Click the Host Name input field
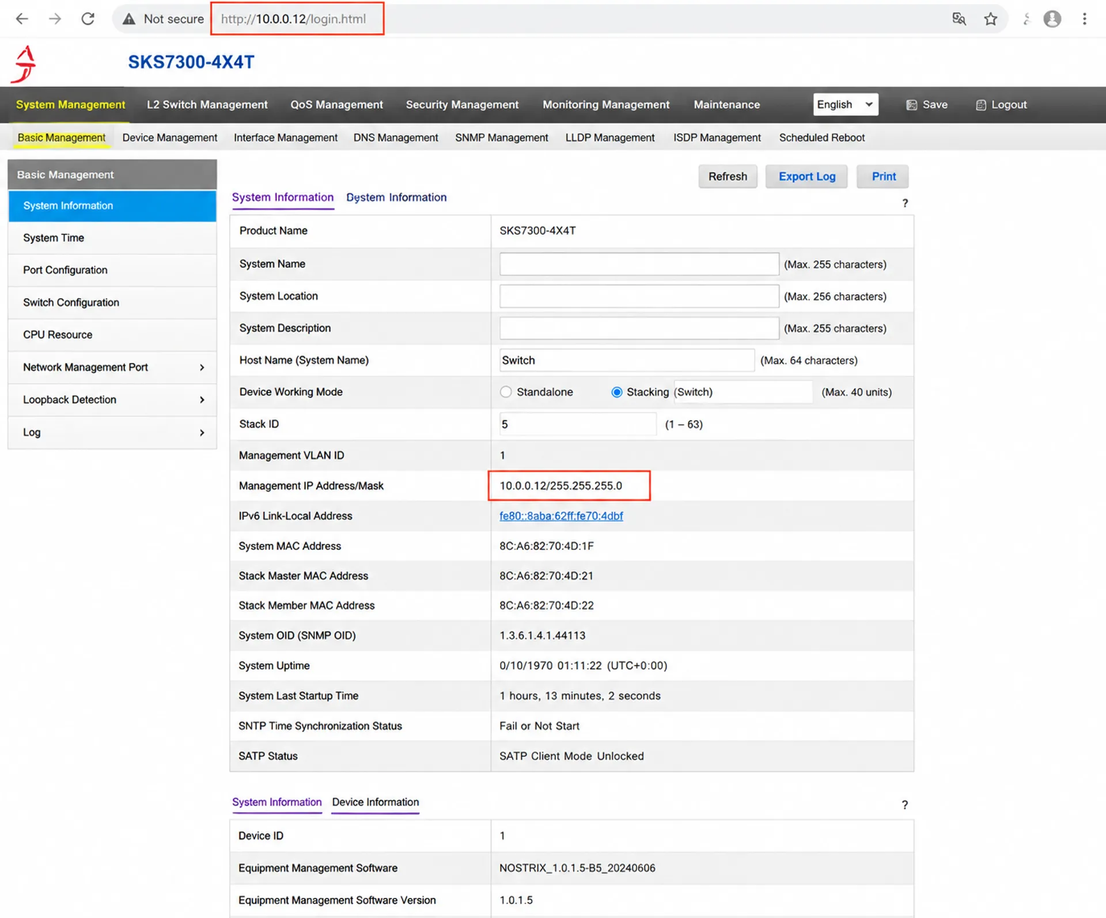This screenshot has width=1106, height=918. pyautogui.click(x=627, y=360)
